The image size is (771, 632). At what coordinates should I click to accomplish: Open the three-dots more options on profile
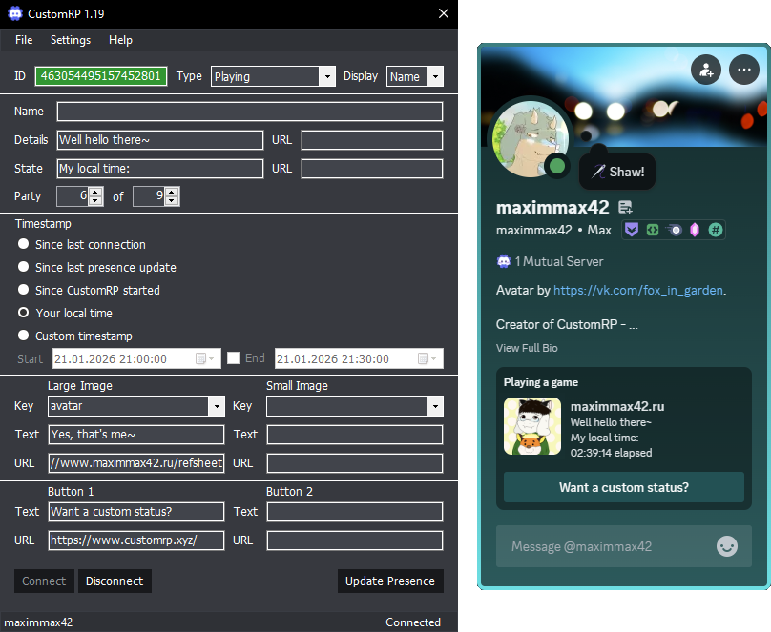pos(744,70)
